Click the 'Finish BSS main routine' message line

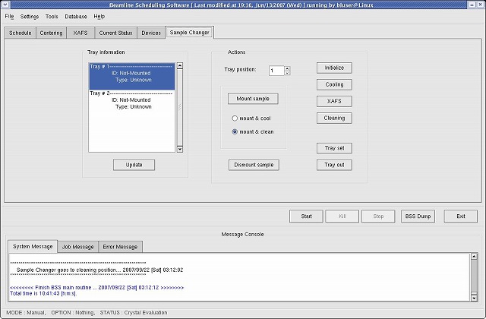pyautogui.click(x=96, y=288)
